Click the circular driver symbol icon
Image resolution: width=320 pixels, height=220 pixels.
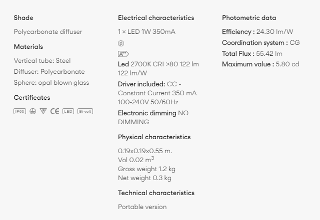(x=121, y=43)
